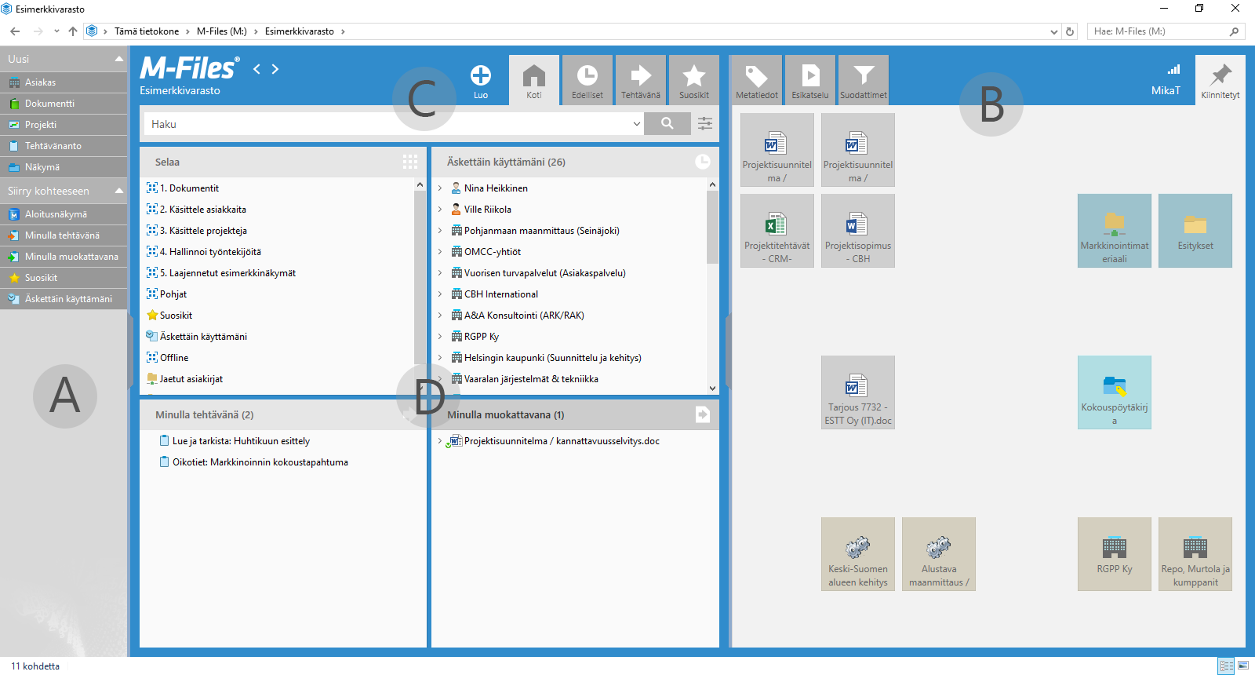Click the MikaT user status icon

pos(1173,70)
